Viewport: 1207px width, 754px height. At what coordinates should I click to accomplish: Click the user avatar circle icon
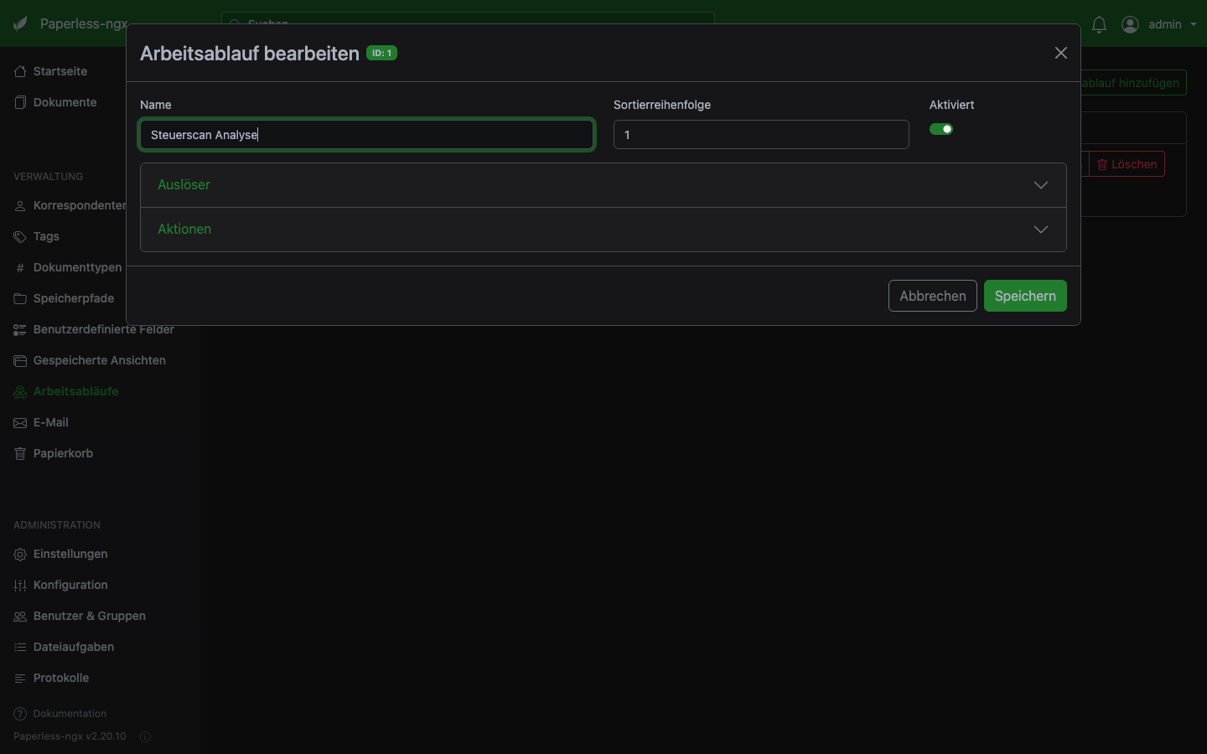pyautogui.click(x=1129, y=24)
